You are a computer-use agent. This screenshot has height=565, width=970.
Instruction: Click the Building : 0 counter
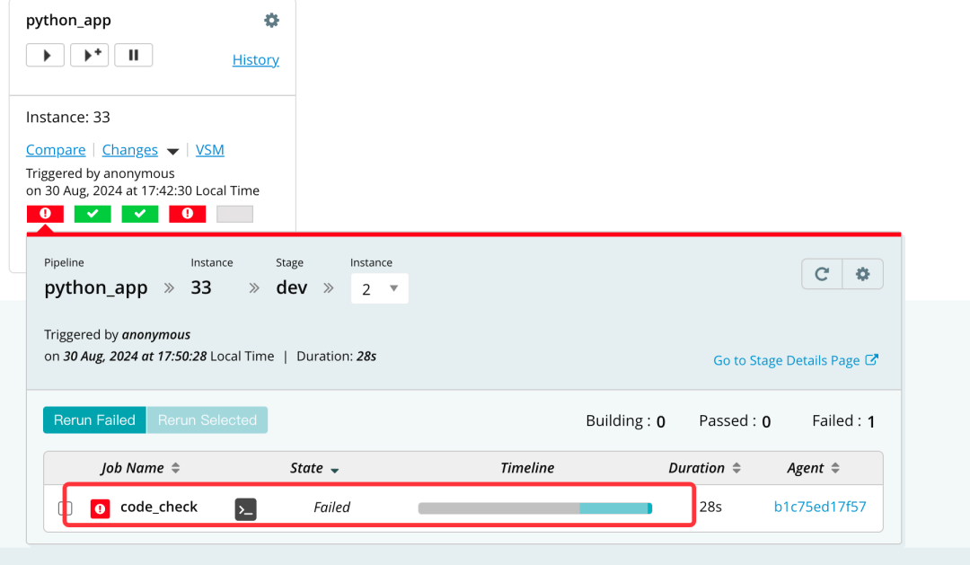pyautogui.click(x=625, y=421)
